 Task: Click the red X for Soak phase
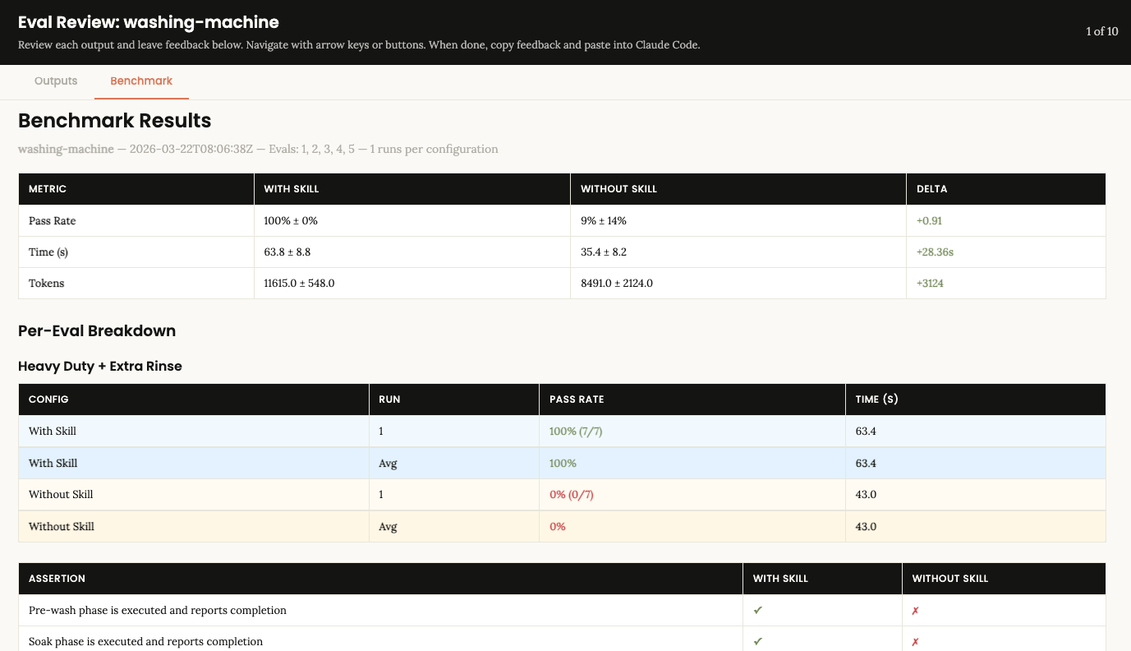coord(915,642)
